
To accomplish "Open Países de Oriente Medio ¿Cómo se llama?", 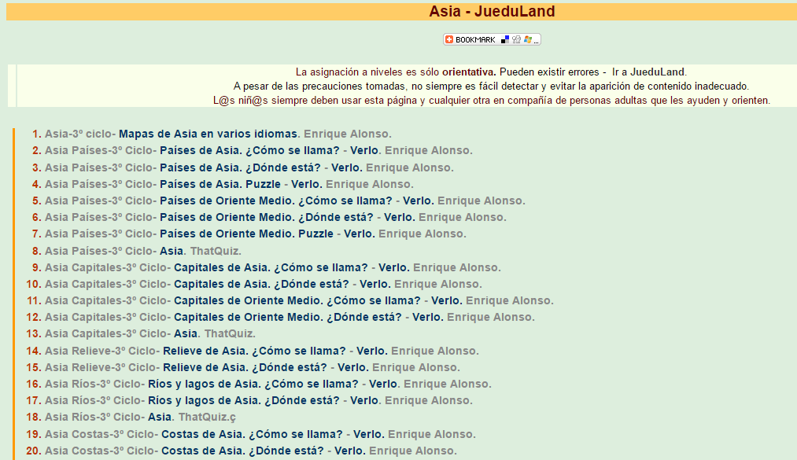I will (275, 201).
